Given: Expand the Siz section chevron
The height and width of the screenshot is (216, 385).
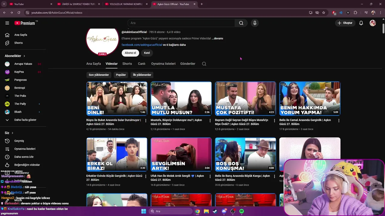Looking at the screenshot, I should click(12, 133).
